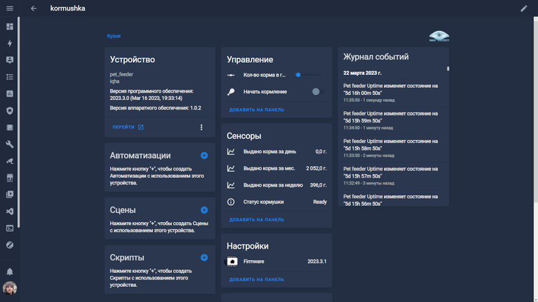Open user profile avatar in sidebar
This screenshot has height=302, width=538.
10,288
